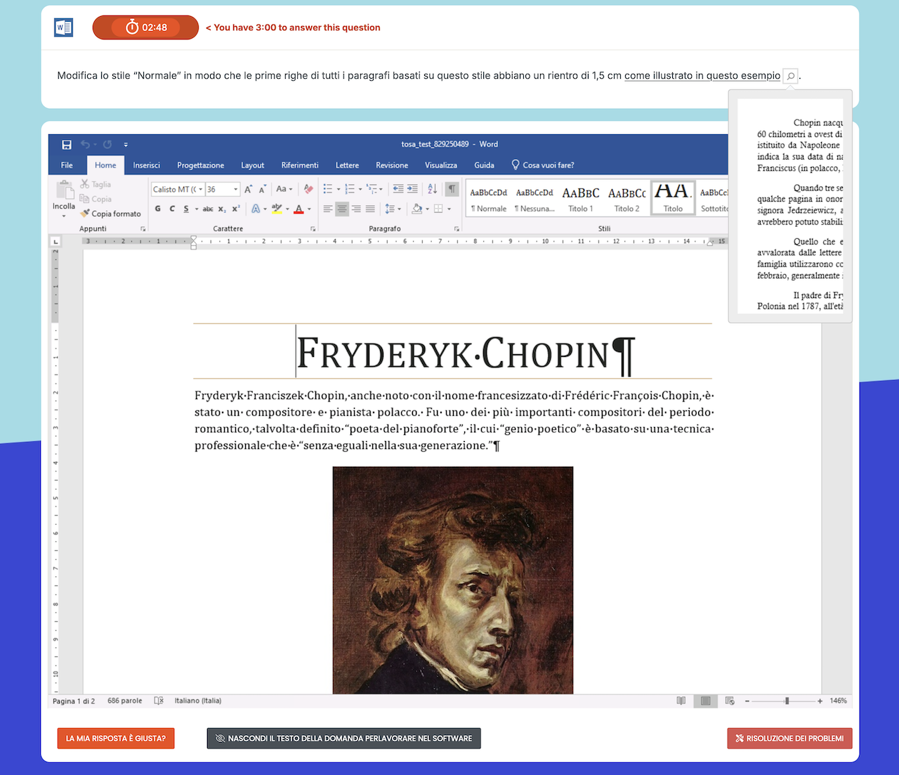The image size is (899, 775).
Task: Click the sort paragraphs A-Z icon
Action: 432,189
